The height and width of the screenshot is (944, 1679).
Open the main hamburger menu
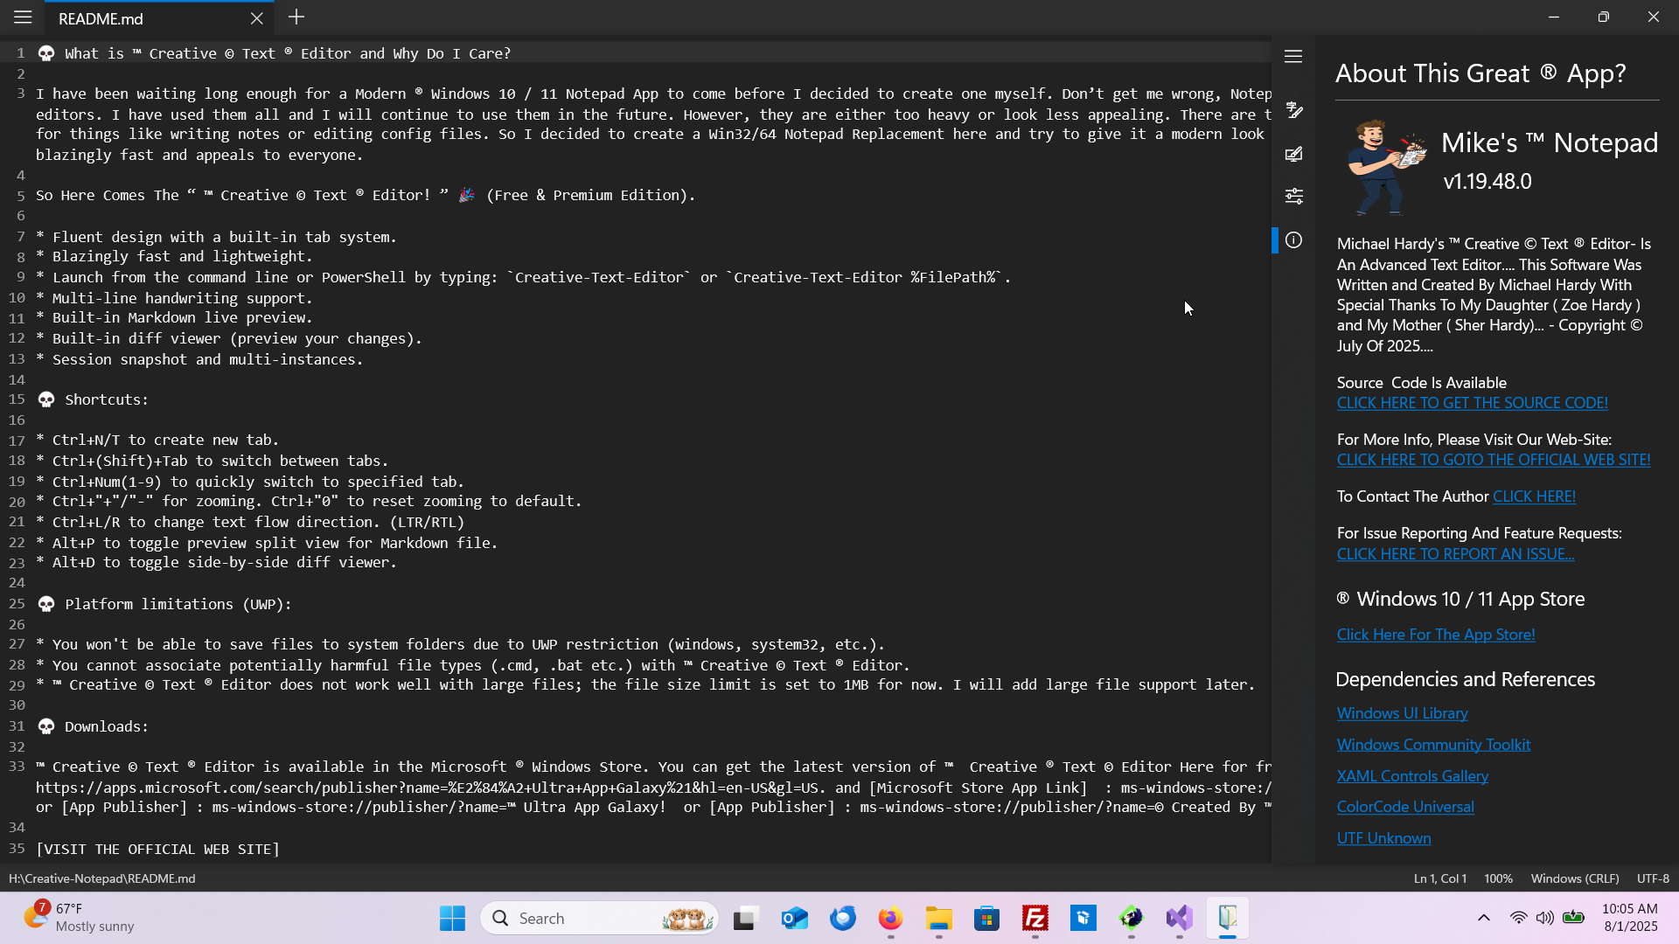23,17
